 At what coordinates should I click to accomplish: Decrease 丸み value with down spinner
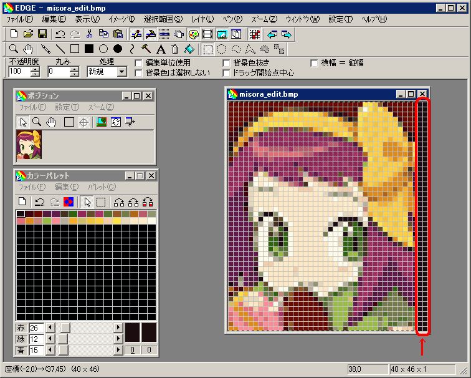75,74
